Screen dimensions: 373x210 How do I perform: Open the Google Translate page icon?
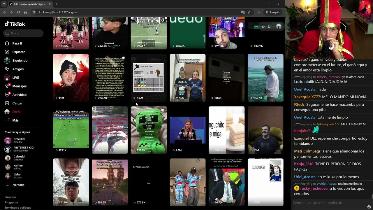click(x=243, y=12)
